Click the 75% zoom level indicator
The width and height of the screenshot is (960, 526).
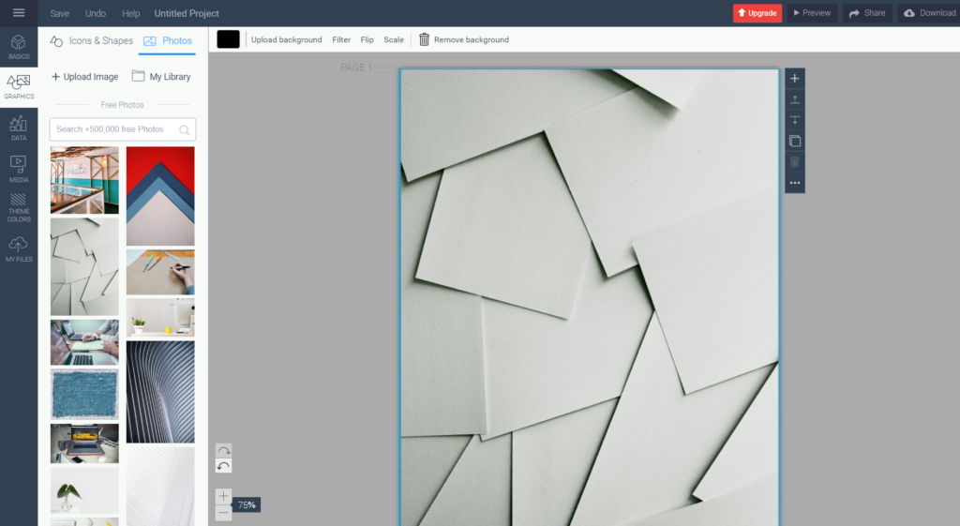pos(247,505)
